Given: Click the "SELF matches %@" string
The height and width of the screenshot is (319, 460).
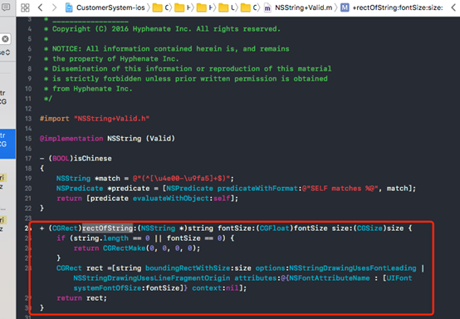Looking at the screenshot, I should pyautogui.click(x=340, y=189).
